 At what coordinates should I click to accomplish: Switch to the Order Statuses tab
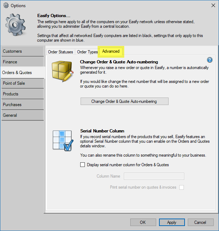pyautogui.click(x=60, y=52)
